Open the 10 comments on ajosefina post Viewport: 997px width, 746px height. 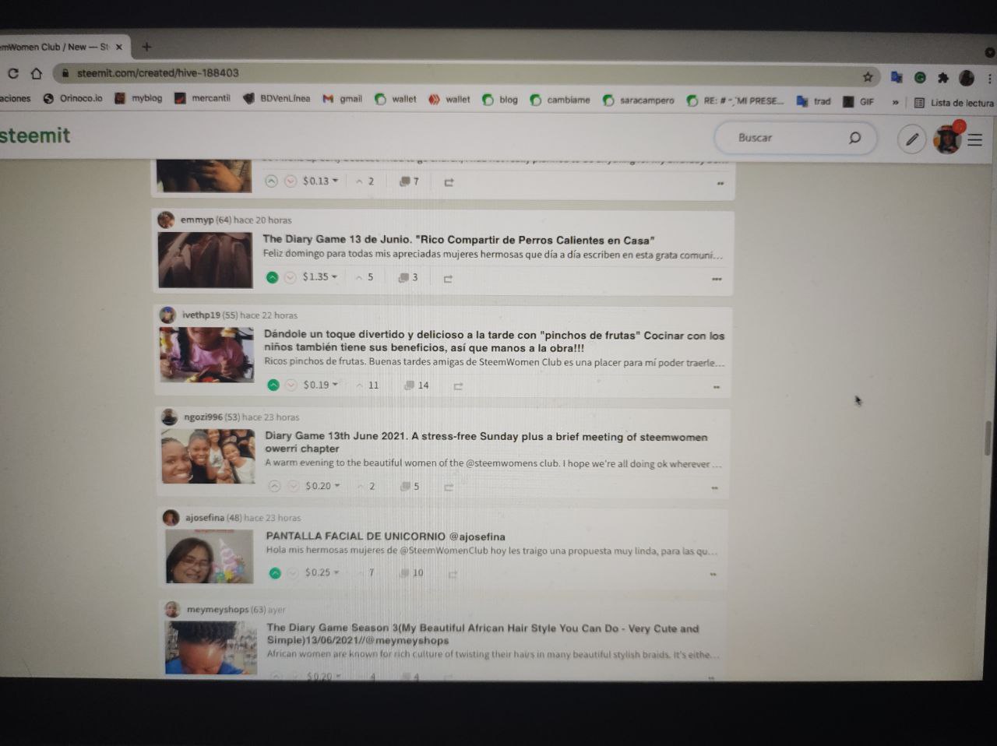coord(412,573)
